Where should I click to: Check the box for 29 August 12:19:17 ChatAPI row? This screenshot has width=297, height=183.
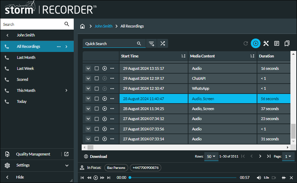point(97,78)
